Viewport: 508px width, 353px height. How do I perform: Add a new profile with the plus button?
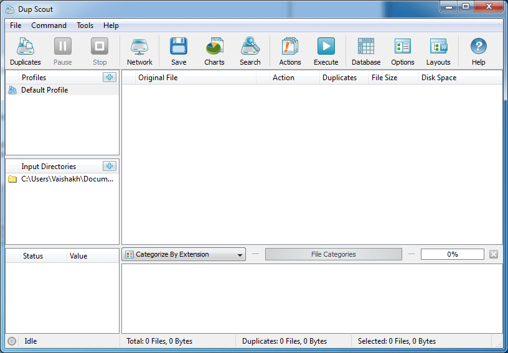(110, 77)
